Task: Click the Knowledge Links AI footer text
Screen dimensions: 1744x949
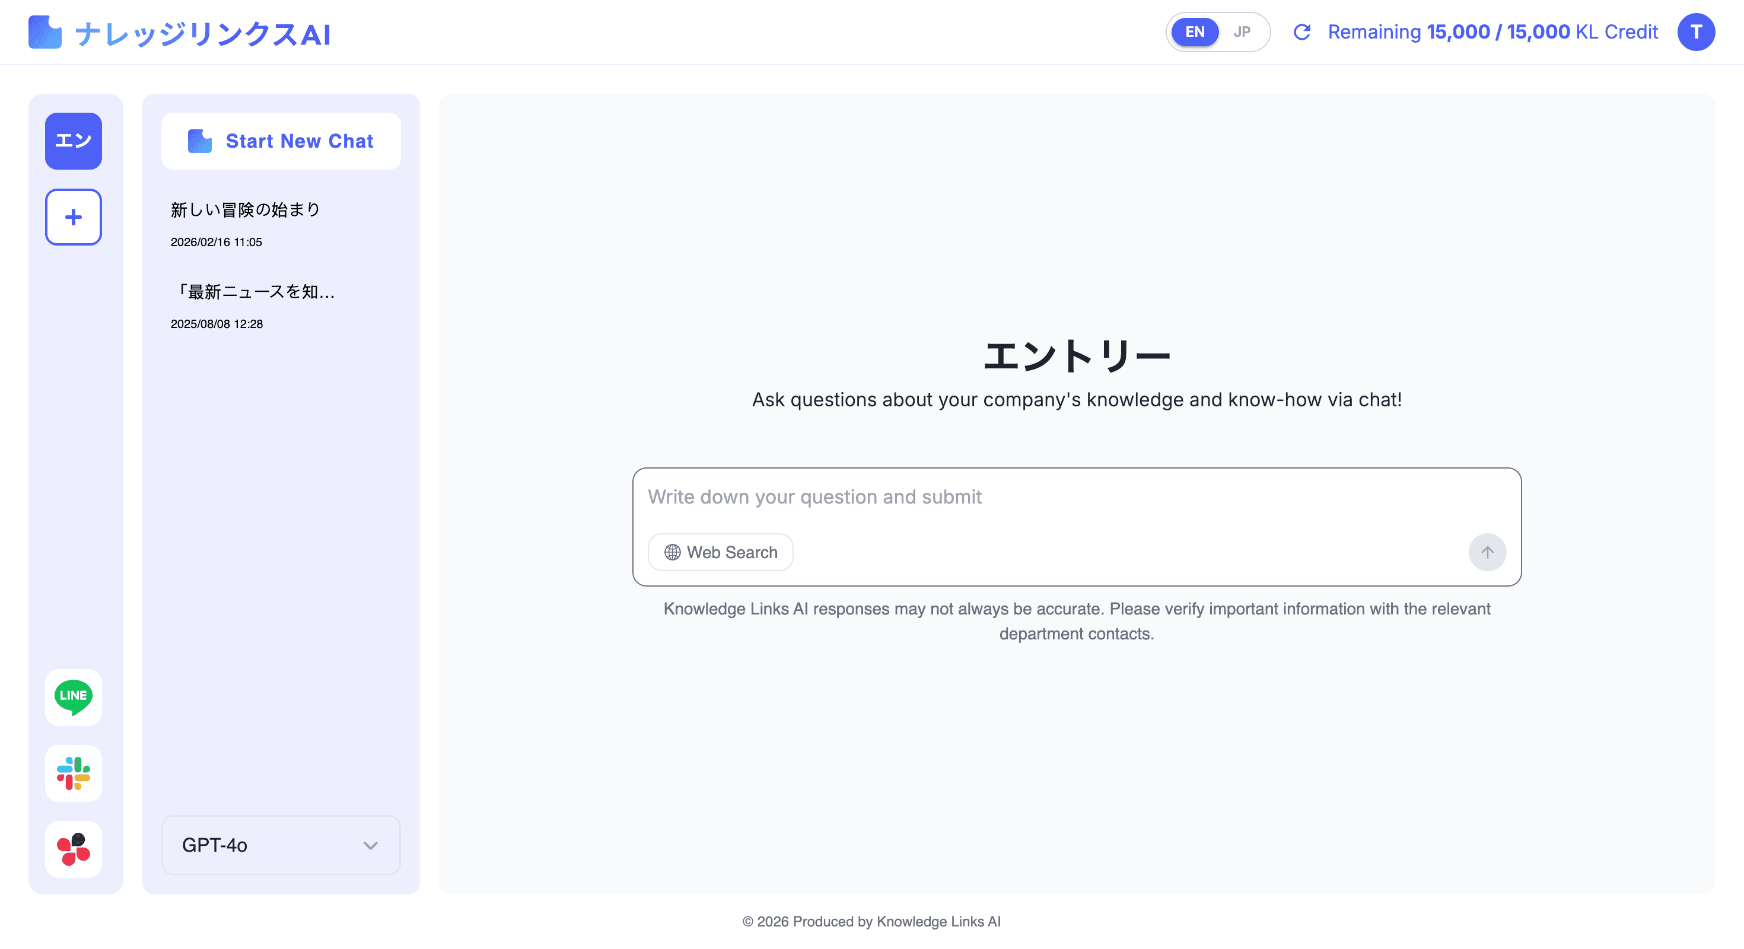Action: pyautogui.click(x=871, y=921)
